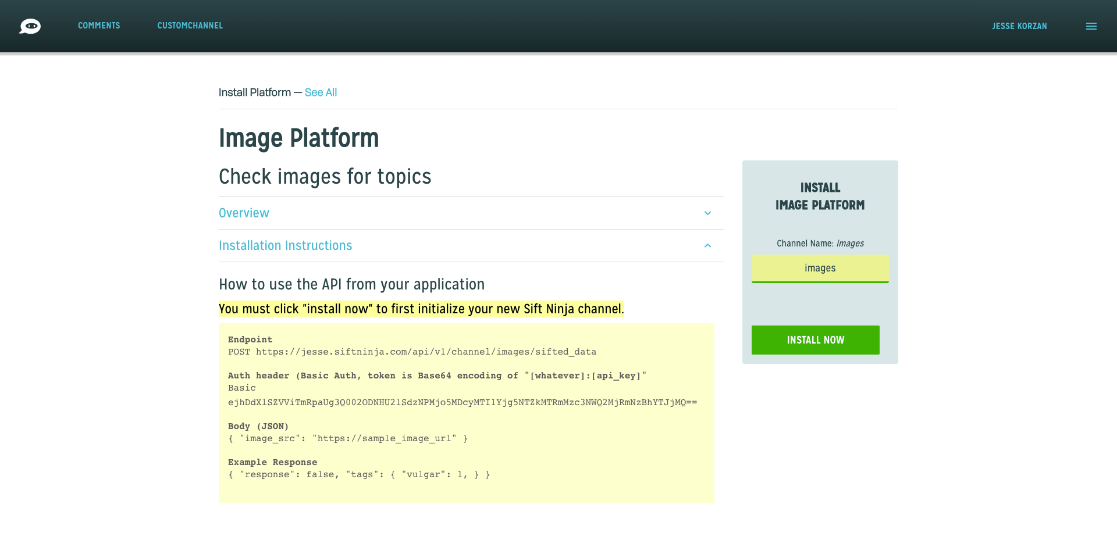Click the 'Endpoint' label
The height and width of the screenshot is (540, 1117).
(250, 339)
